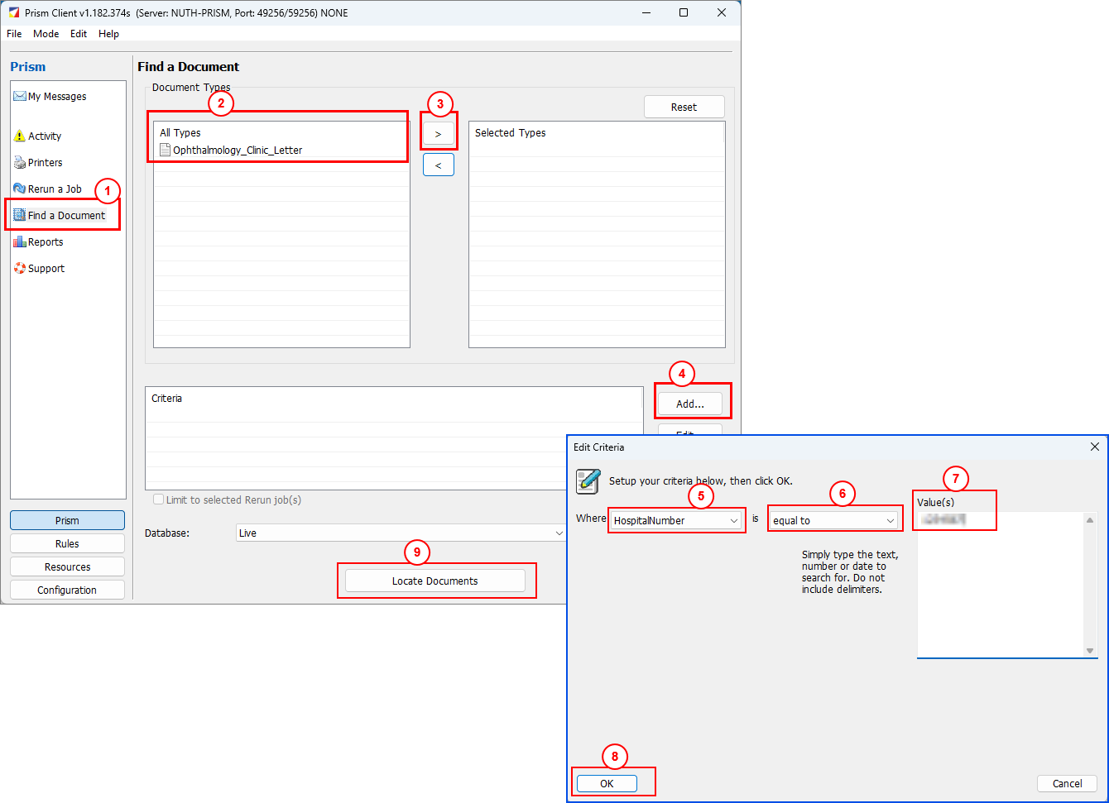Open the Mode menu
The image size is (1109, 803).
pos(46,34)
